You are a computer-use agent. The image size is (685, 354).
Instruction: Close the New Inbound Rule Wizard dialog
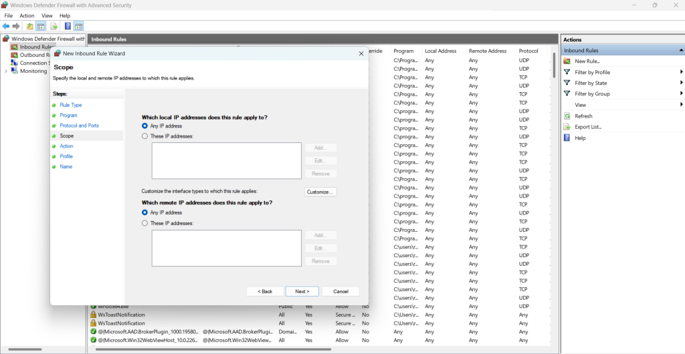361,53
